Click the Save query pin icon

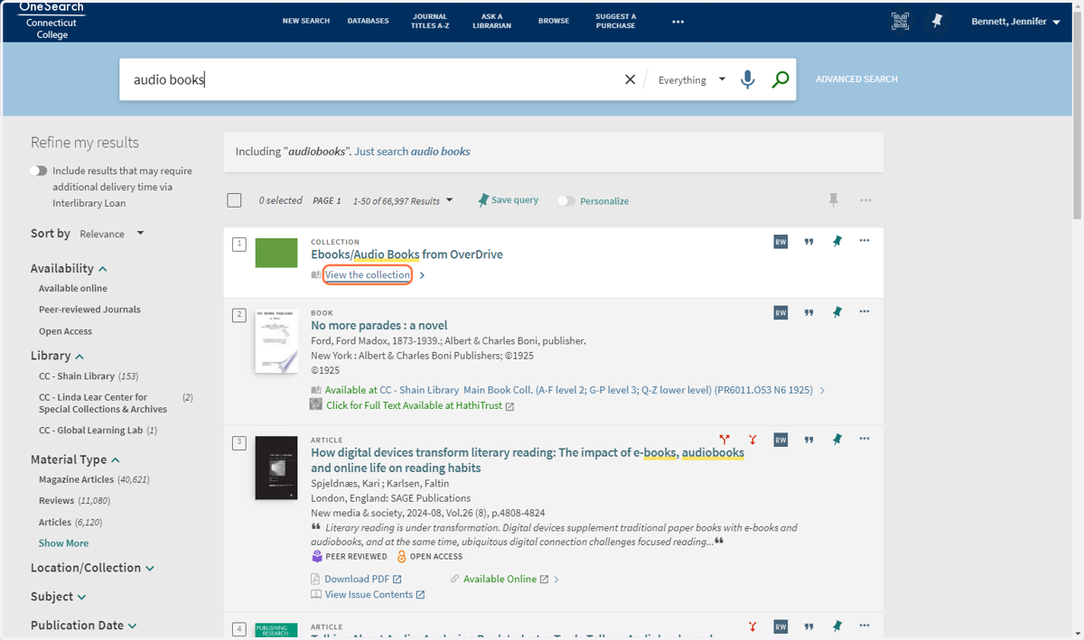coord(483,200)
